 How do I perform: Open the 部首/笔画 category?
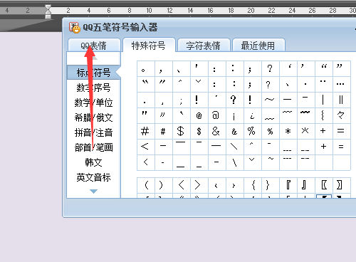pos(93,147)
